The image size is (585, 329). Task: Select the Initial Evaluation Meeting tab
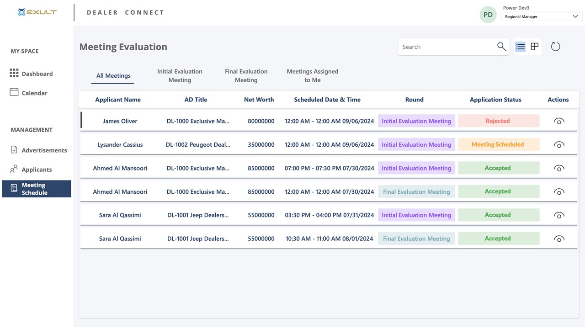(180, 75)
